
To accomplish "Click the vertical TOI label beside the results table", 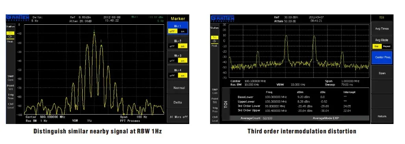I will coord(226,104).
